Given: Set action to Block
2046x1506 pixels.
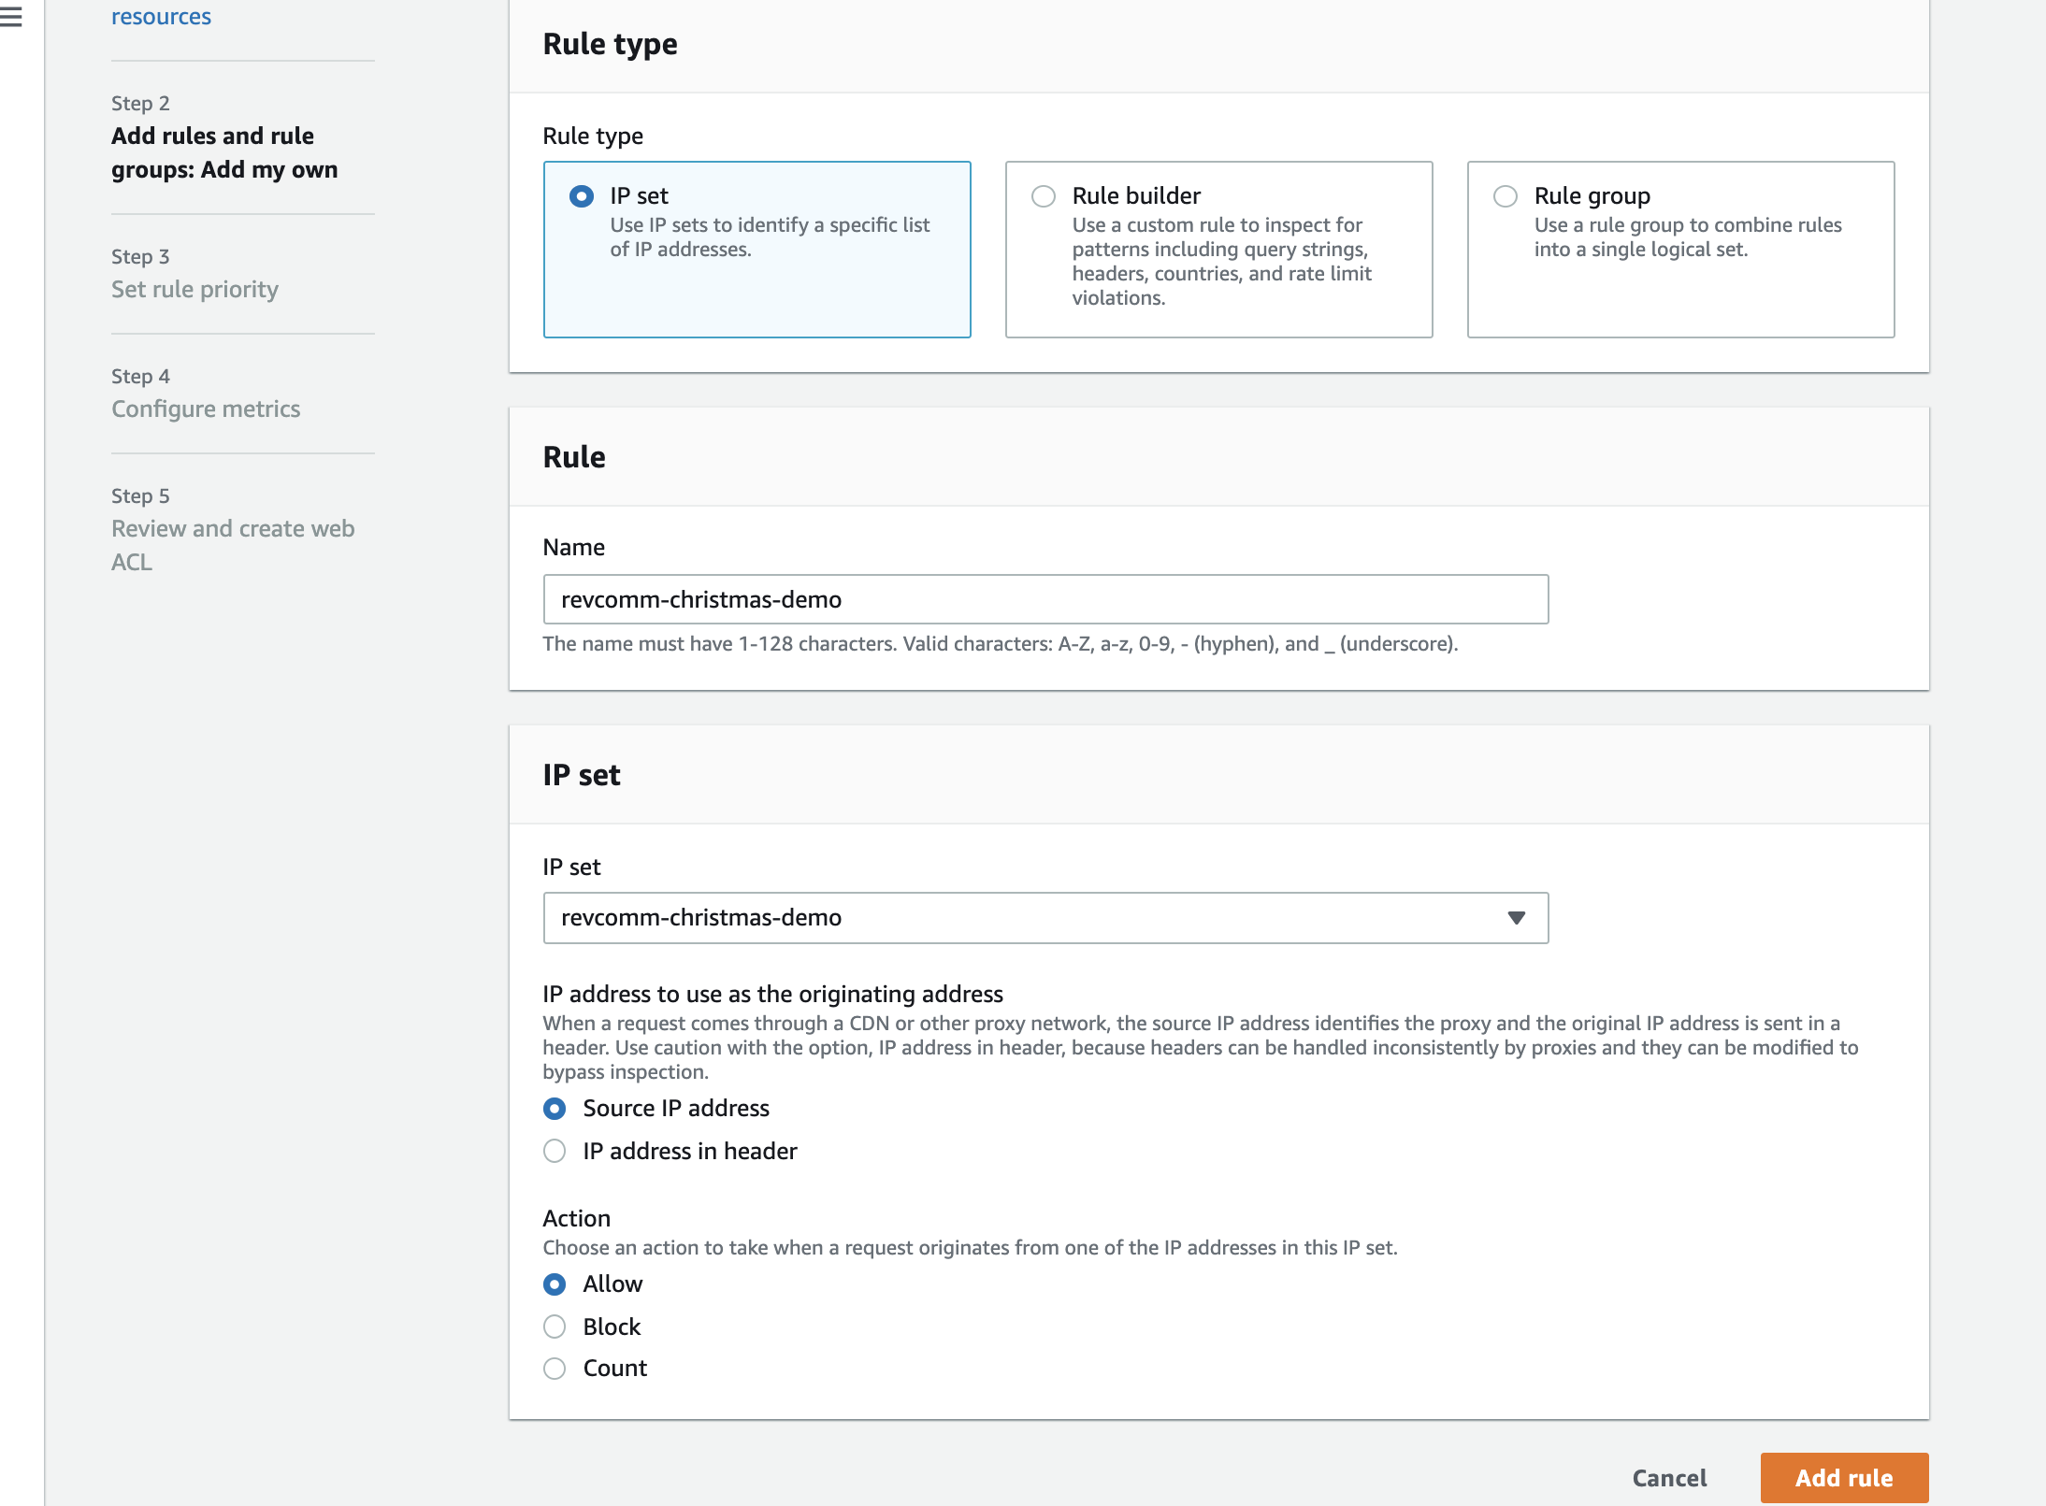Looking at the screenshot, I should [x=555, y=1327].
